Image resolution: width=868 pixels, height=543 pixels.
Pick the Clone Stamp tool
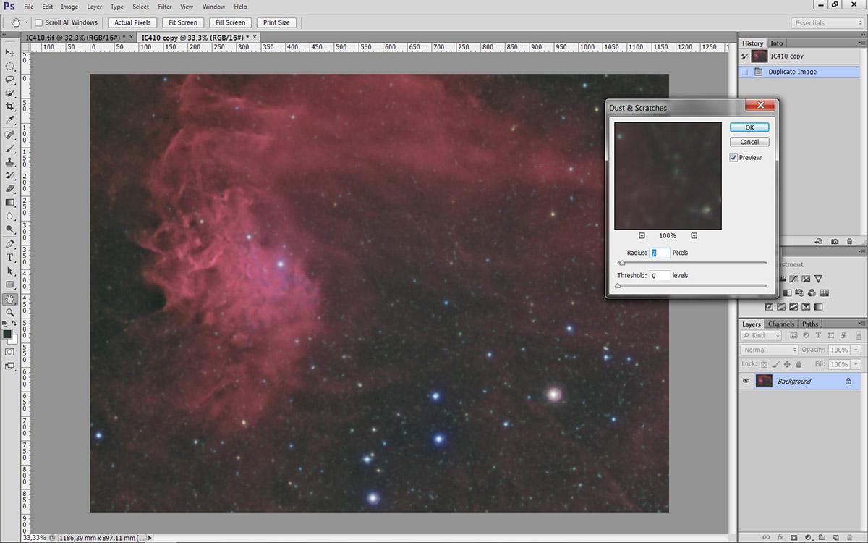coord(10,161)
